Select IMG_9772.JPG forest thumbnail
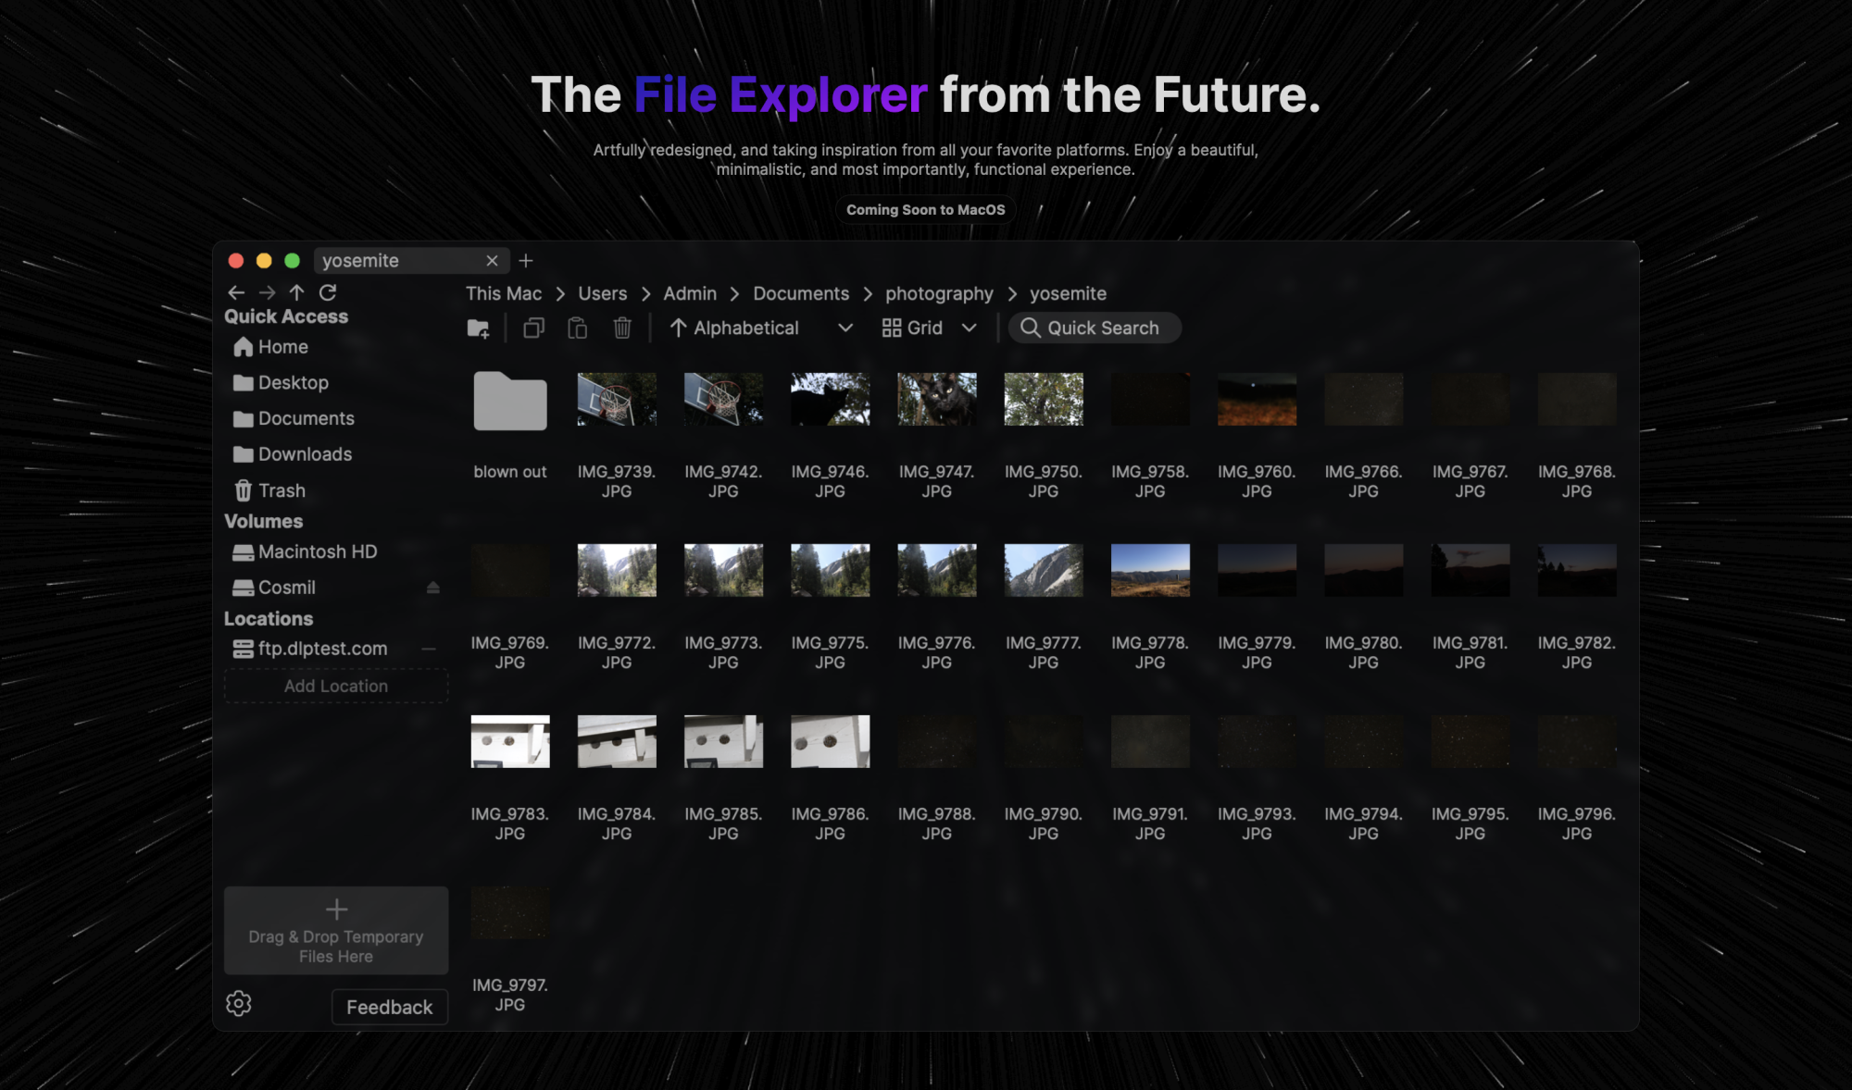1852x1090 pixels. (617, 571)
